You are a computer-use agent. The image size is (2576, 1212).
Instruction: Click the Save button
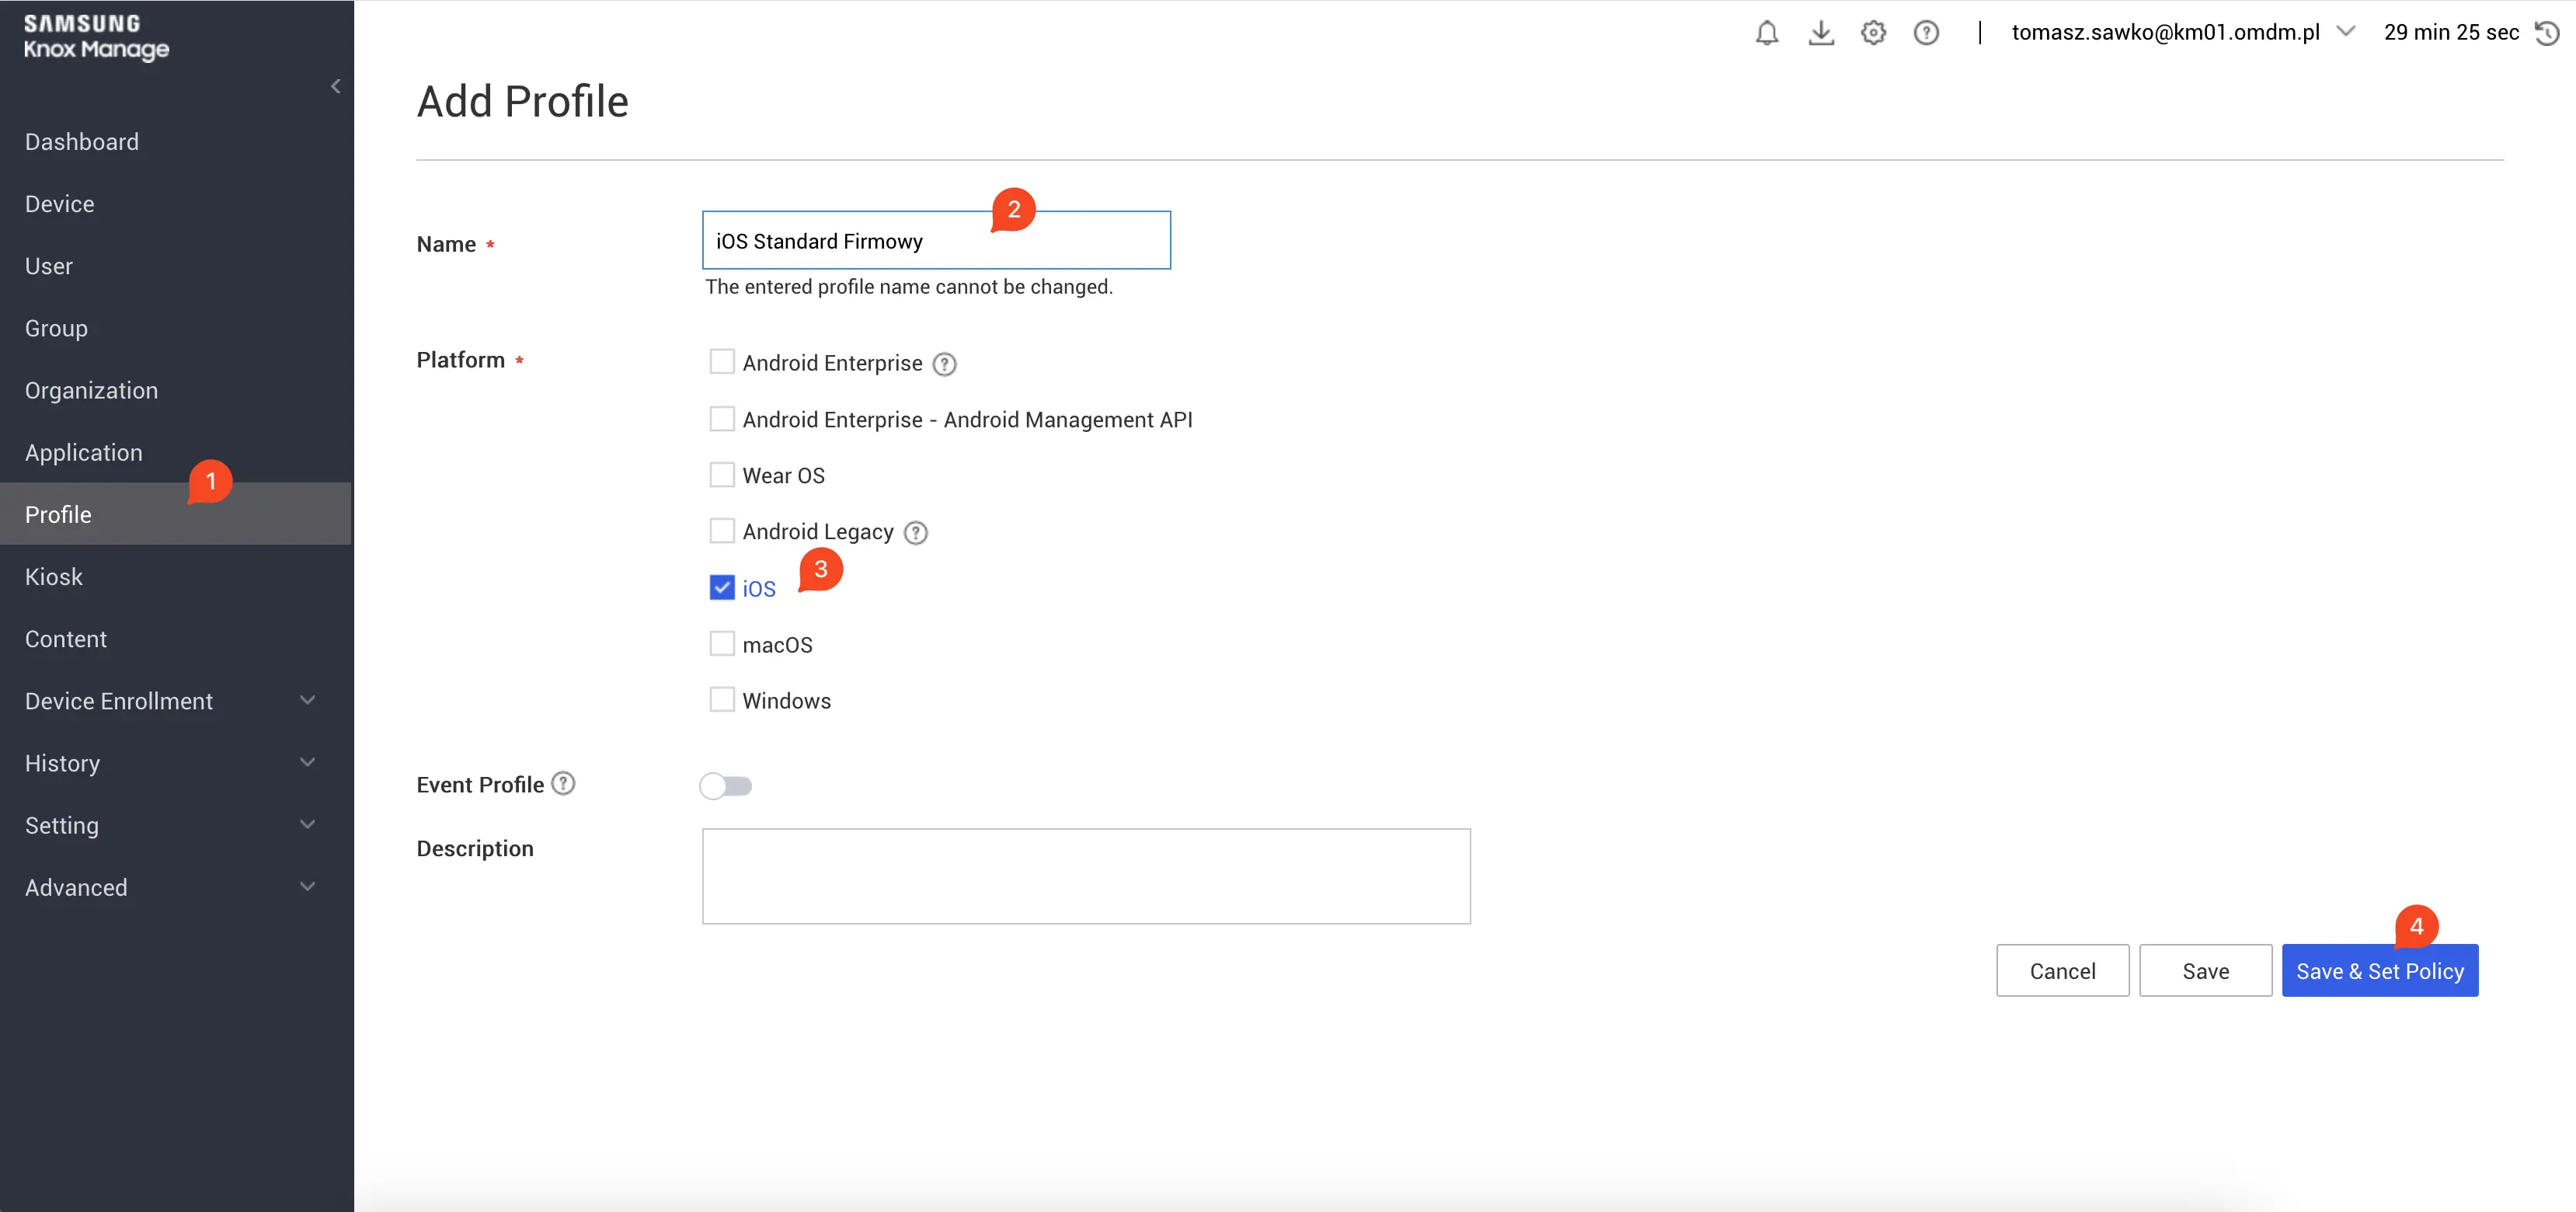(2205, 971)
